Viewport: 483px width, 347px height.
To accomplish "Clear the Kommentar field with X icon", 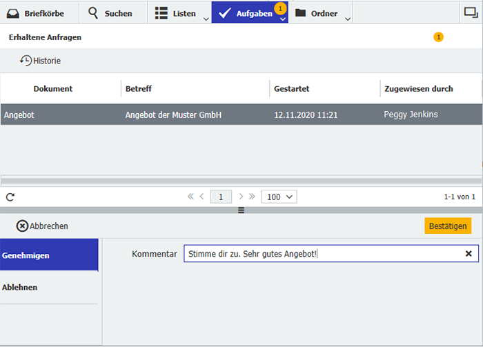I will [469, 254].
